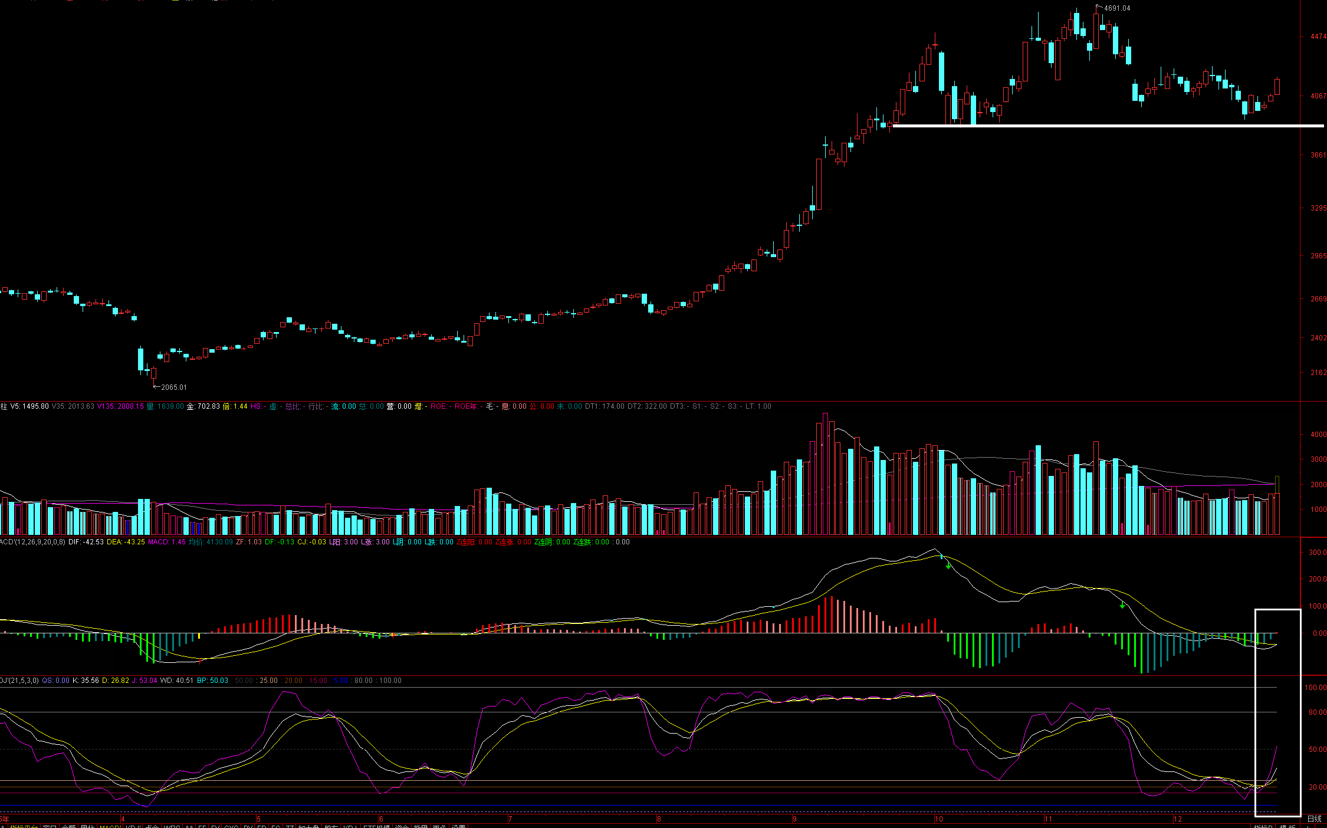Select the 资金 indicator tab
1327x828 pixels.
pos(402,827)
